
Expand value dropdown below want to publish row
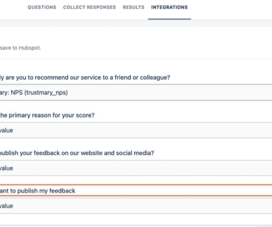pyautogui.click(x=136, y=206)
